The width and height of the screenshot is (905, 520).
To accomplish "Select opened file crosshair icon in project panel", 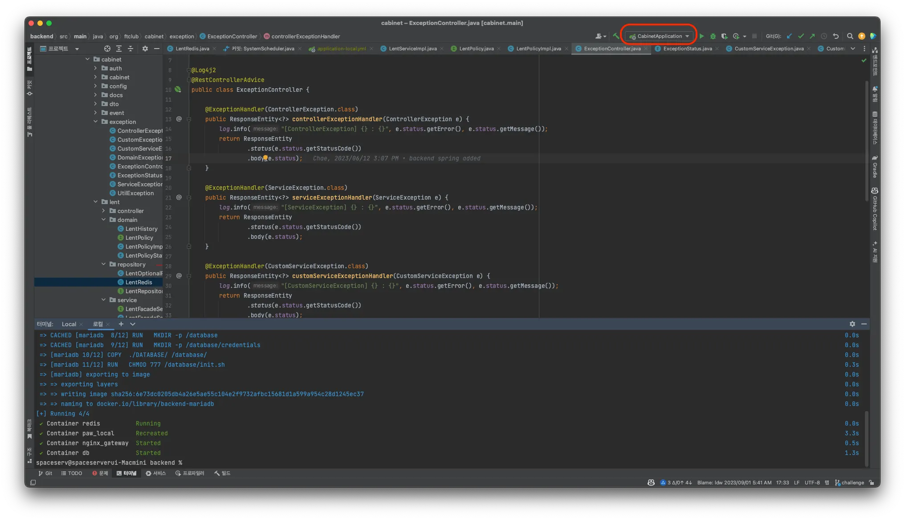I will (x=107, y=49).
